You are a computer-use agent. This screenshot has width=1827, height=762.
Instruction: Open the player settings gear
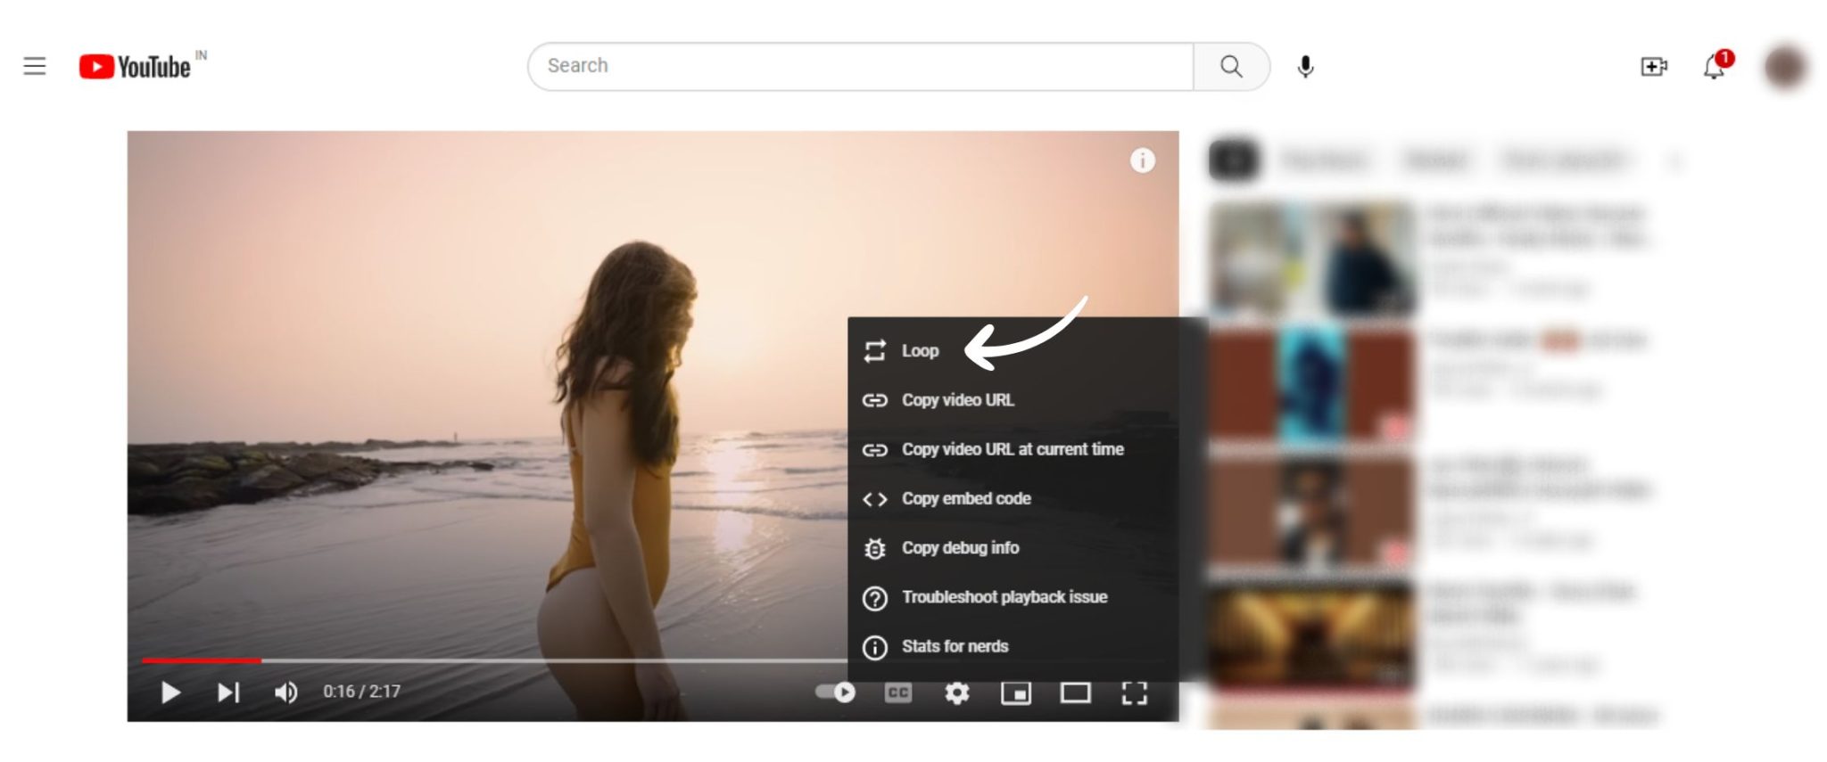(x=956, y=692)
